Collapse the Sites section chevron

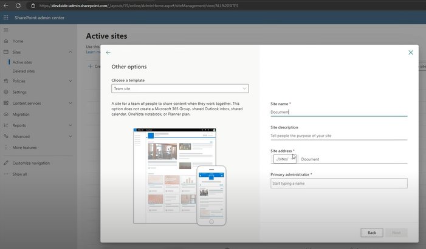[x=70, y=53]
